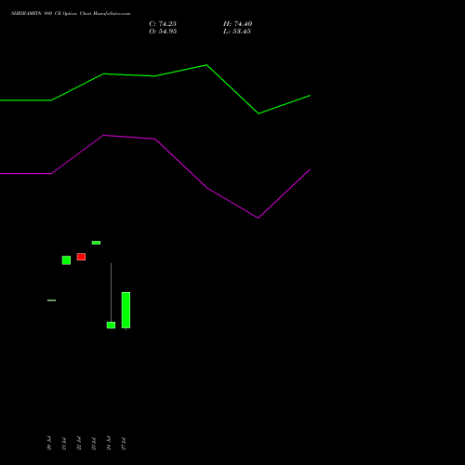Viewport: 465px width, 465px height.
Task: Click the lowest dip of the green line
Action: (259, 113)
